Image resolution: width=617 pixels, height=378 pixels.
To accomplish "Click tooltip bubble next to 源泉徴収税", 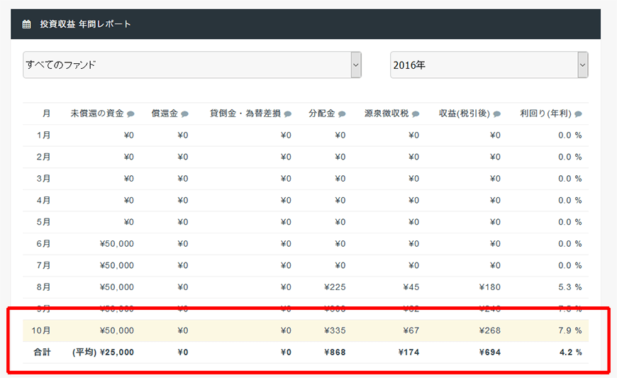I will click(416, 114).
